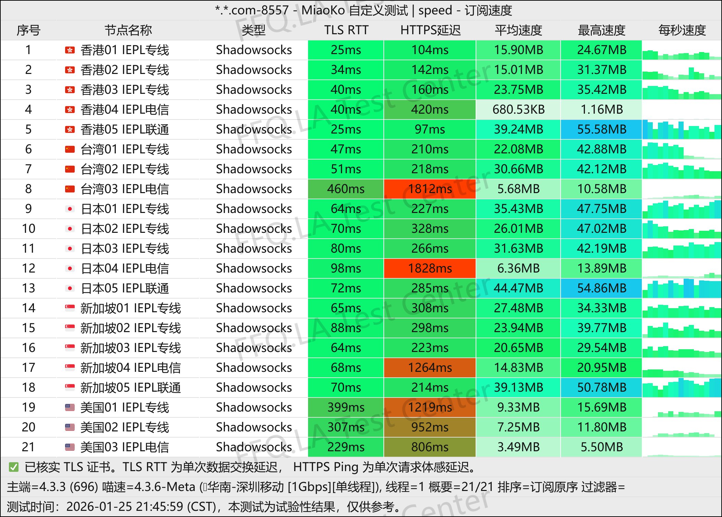Select node name 新加坡02 IEPL专线
This screenshot has width=722, height=517.
click(x=131, y=328)
